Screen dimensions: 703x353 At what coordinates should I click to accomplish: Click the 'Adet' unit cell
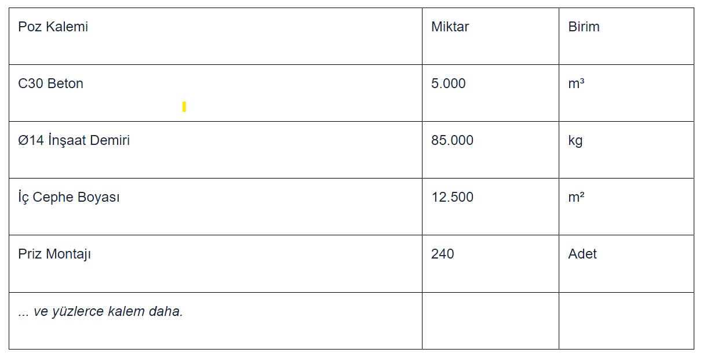582,254
